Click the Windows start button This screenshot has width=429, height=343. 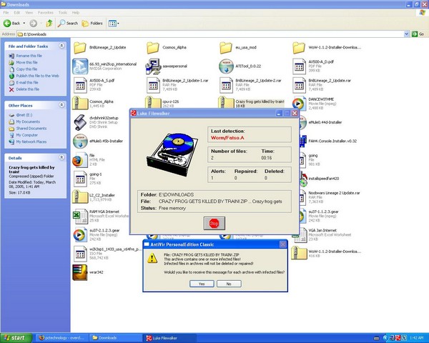(16, 338)
